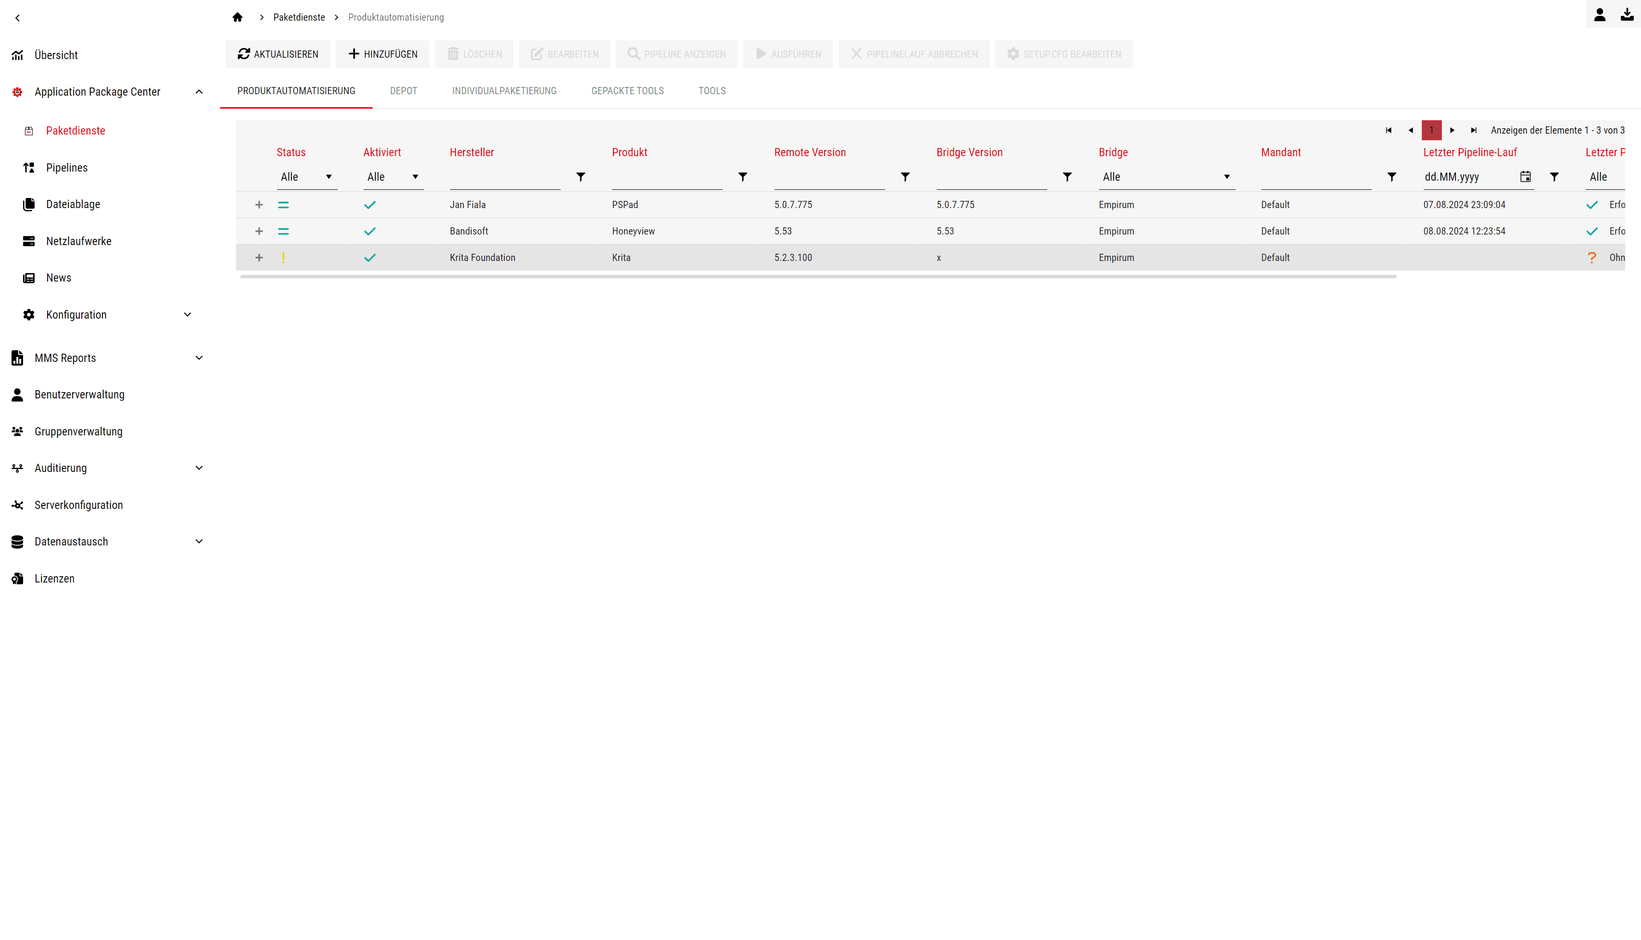
Task: Click Bridge Version filter funnel icon
Action: click(1067, 177)
